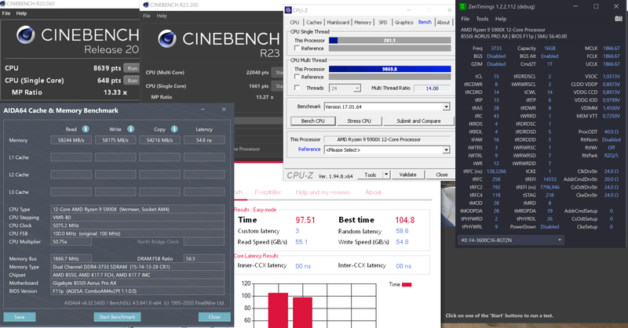Viewport: 628px width, 328px height.
Task: Open Help menu in ZenTimings
Action: pyautogui.click(x=501, y=19)
